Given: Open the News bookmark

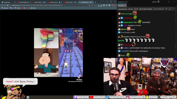Looking at the screenshot, I should (x=33, y=8).
